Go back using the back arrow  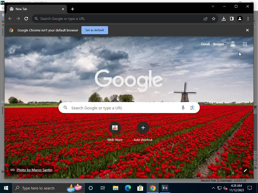(10, 19)
